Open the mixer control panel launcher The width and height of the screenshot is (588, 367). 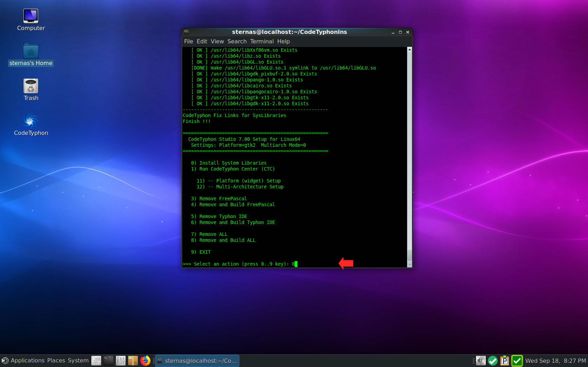[121, 361]
